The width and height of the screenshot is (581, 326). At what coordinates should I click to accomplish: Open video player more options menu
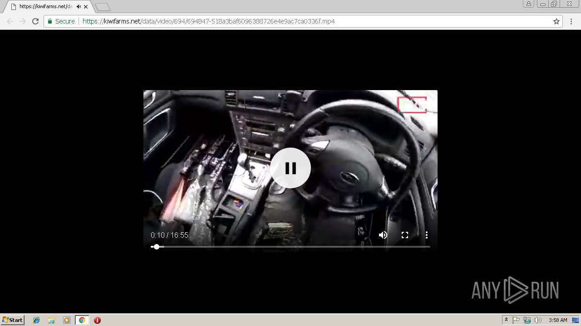(427, 235)
